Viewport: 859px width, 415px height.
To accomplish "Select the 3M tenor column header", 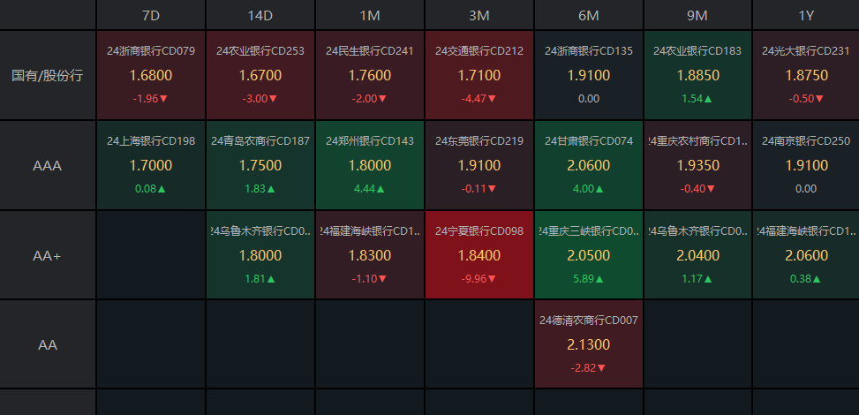I will pyautogui.click(x=479, y=16).
